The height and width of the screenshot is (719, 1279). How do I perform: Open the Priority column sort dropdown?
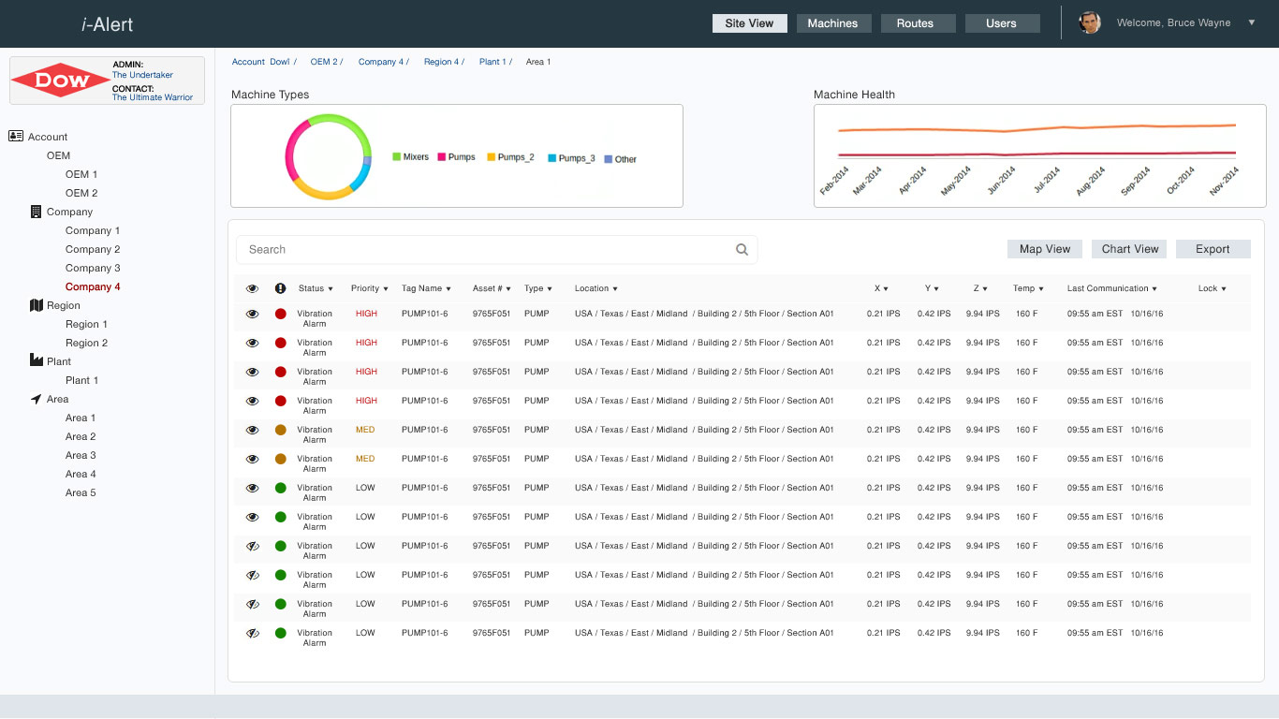click(370, 288)
